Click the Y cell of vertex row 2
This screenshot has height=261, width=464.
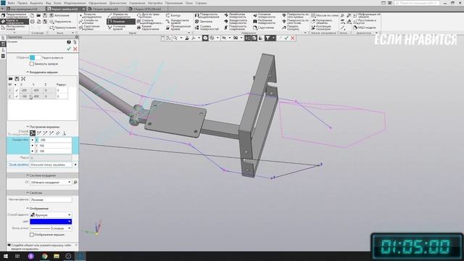coord(37,96)
